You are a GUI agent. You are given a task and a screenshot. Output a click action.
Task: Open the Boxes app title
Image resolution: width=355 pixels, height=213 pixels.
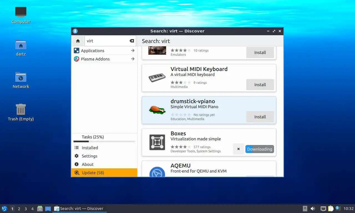tap(178, 133)
